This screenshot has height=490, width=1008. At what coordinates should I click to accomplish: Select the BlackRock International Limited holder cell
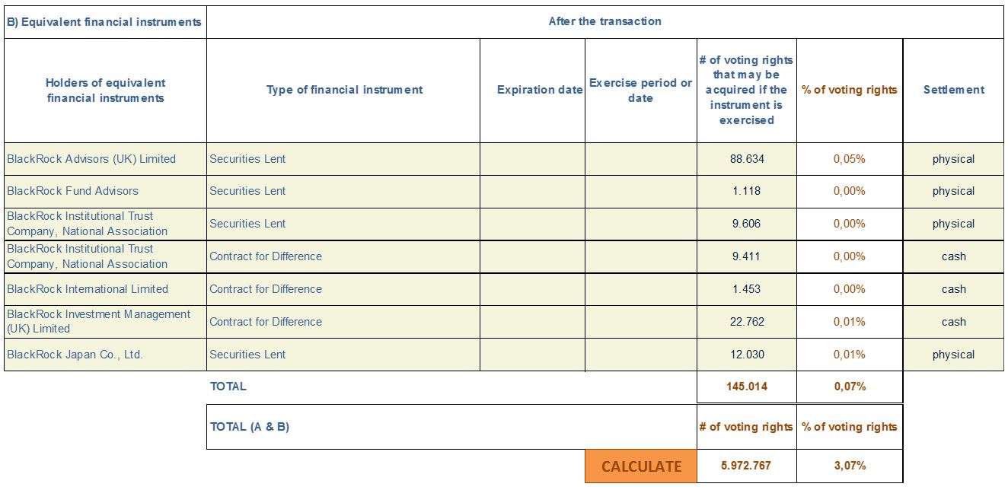tap(105, 289)
